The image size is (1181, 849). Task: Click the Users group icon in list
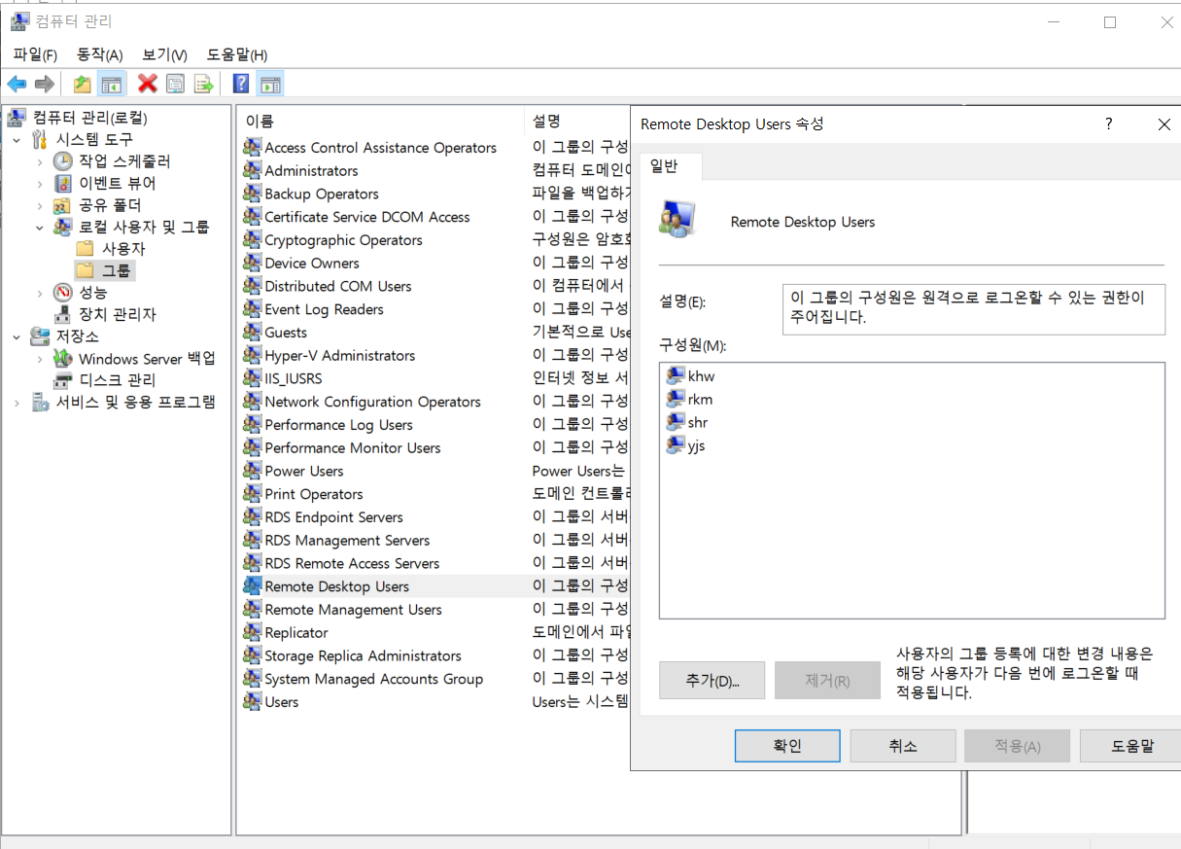click(251, 702)
